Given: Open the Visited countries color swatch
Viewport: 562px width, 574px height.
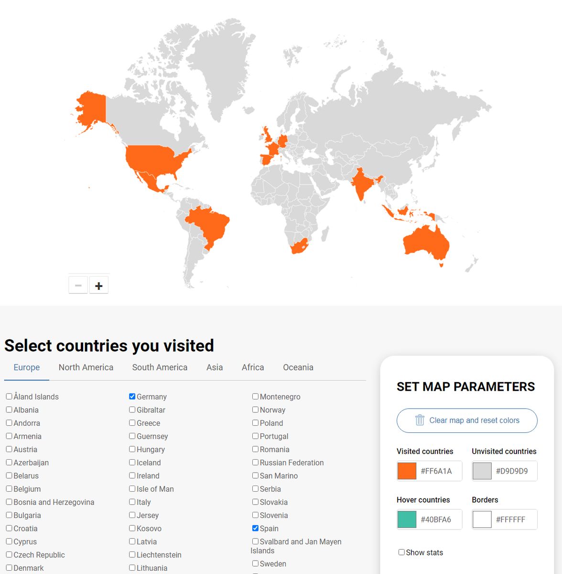Looking at the screenshot, I should [406, 471].
